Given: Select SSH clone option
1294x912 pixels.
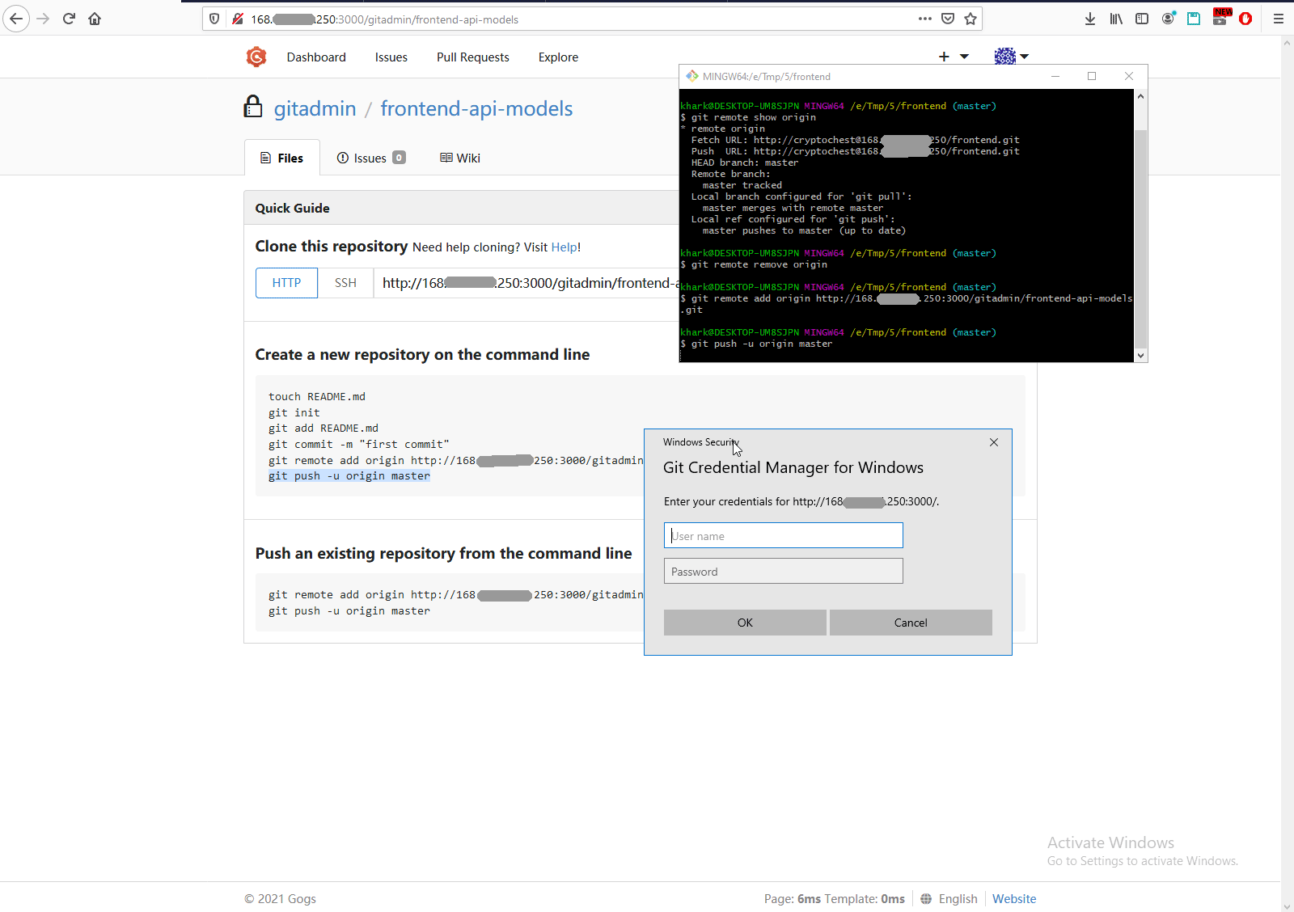Looking at the screenshot, I should 345,283.
